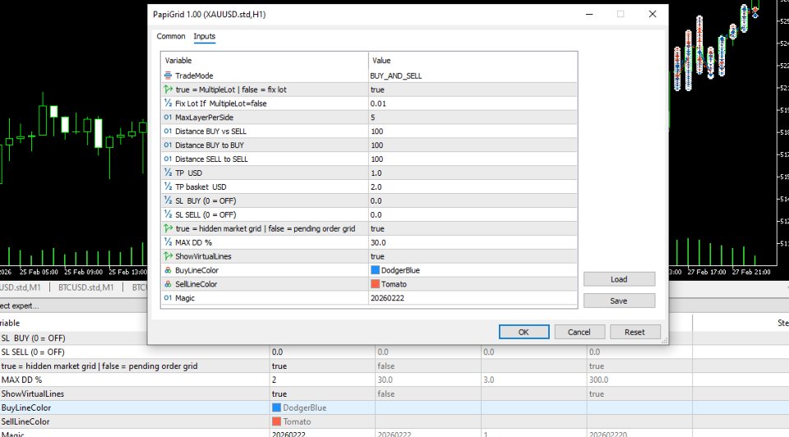Edit the Distance SELL to SELL value
Viewport: 789px width, 437px height.
coord(473,159)
